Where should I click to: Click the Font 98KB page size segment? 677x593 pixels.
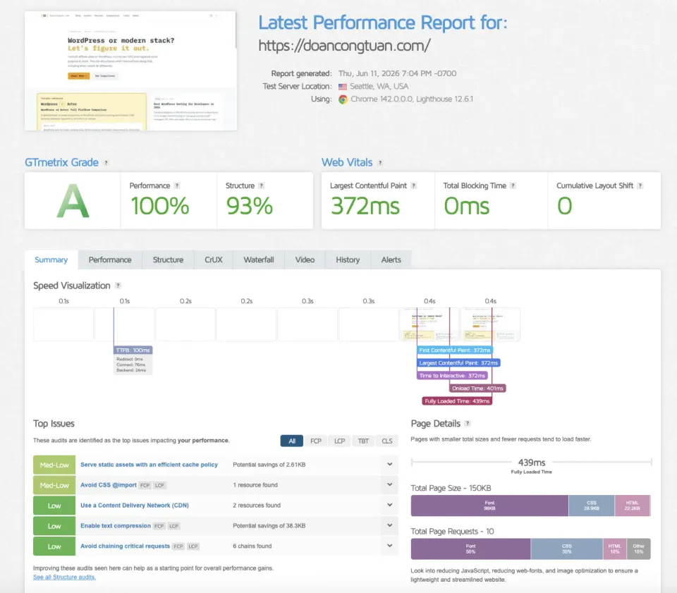(489, 506)
